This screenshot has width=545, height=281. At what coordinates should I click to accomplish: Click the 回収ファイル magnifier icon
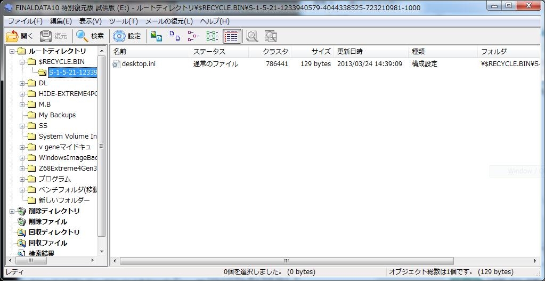22,243
